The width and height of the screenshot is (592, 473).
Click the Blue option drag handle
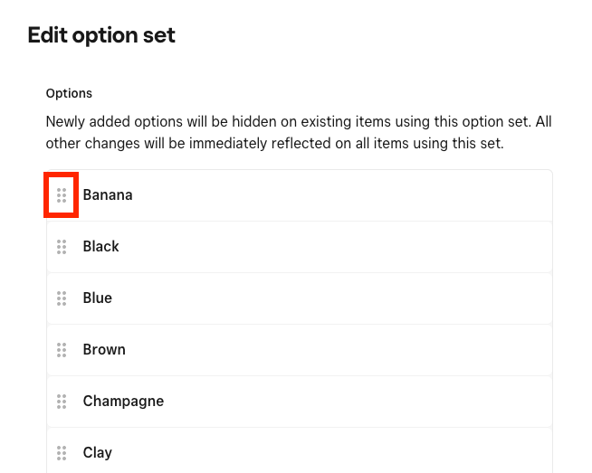pos(62,298)
